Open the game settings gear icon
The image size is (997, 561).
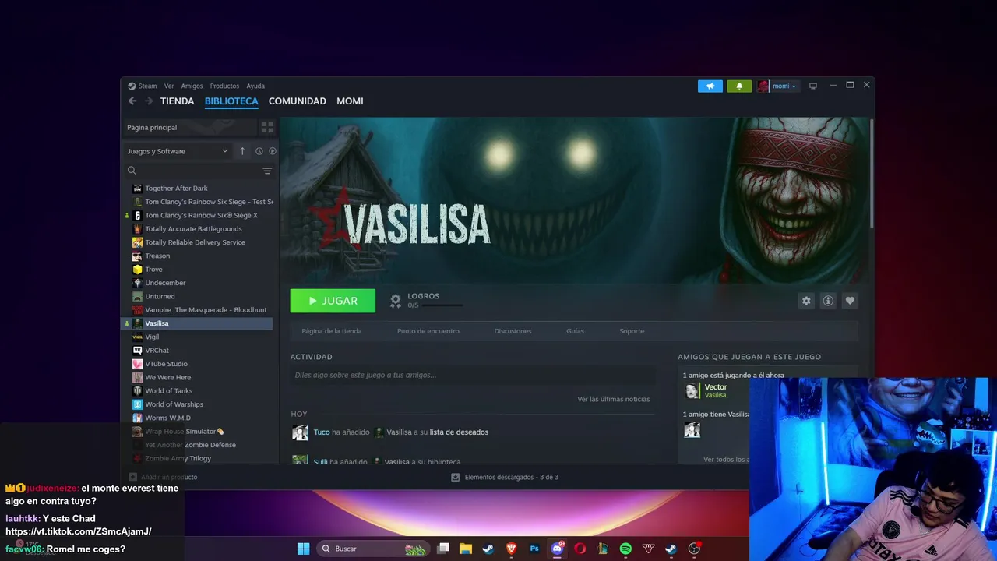point(806,301)
